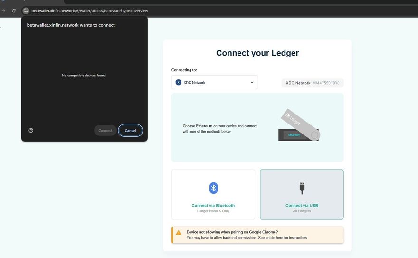Click the browser forward arrow

(4, 10)
